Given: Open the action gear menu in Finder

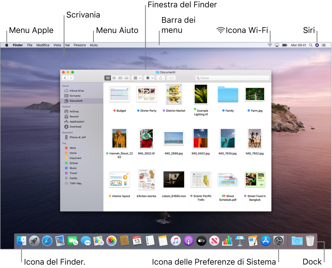Looking at the screenshot, I should tap(149, 78).
